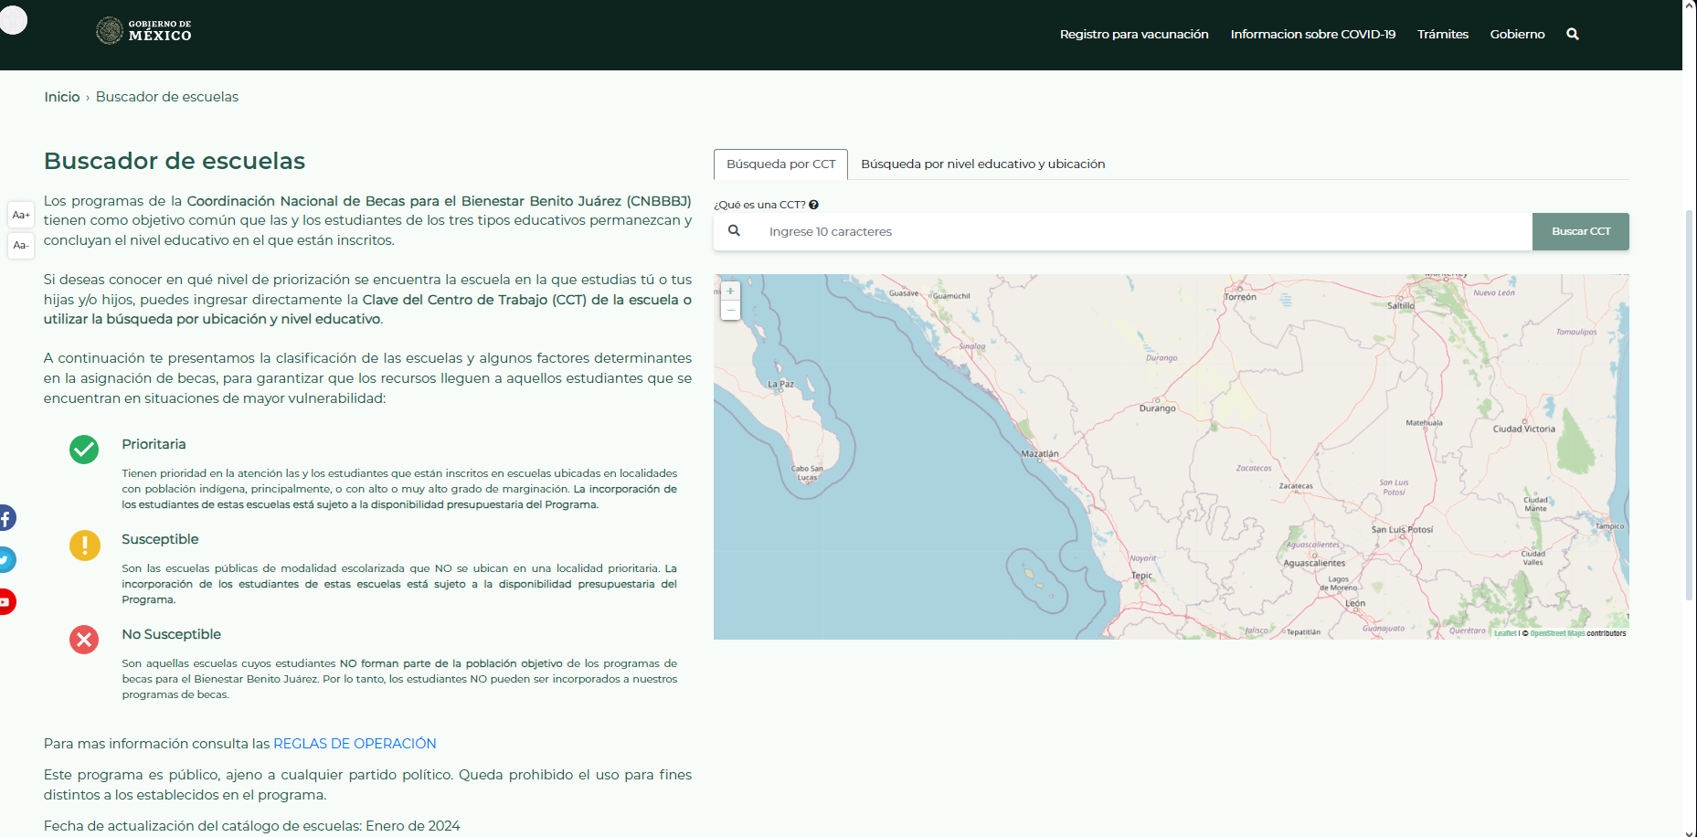Open the YouTube side icon

6,601
